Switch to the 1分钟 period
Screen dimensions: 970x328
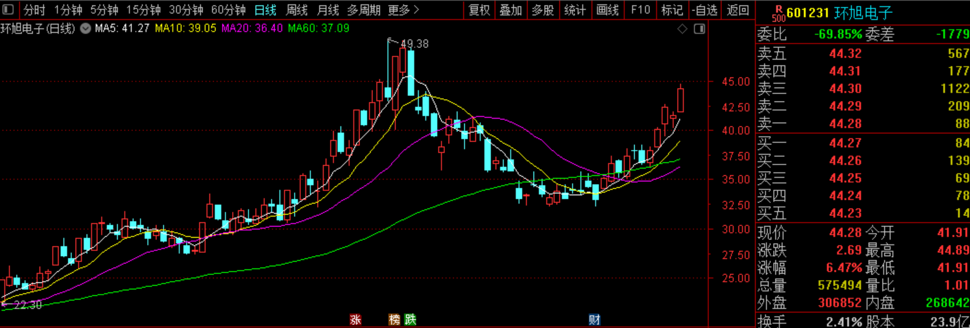pyautogui.click(x=68, y=10)
